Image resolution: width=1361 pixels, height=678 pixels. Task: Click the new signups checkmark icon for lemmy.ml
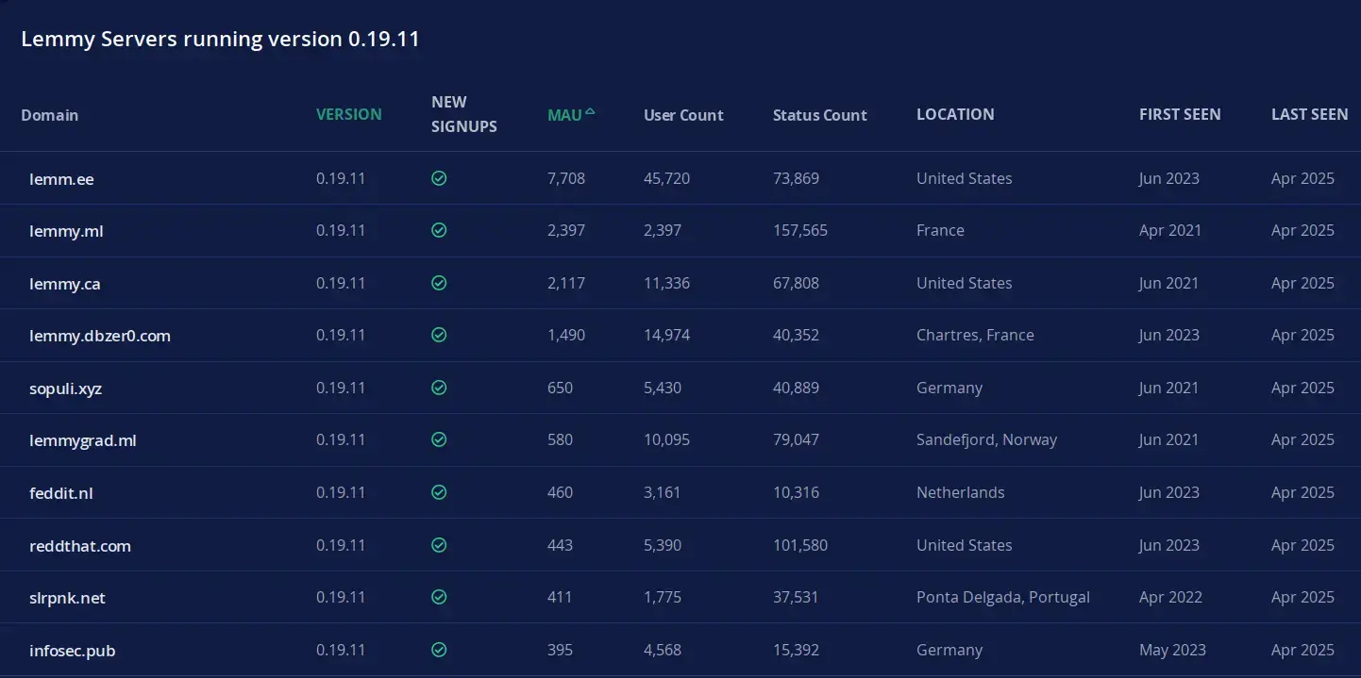click(x=439, y=230)
